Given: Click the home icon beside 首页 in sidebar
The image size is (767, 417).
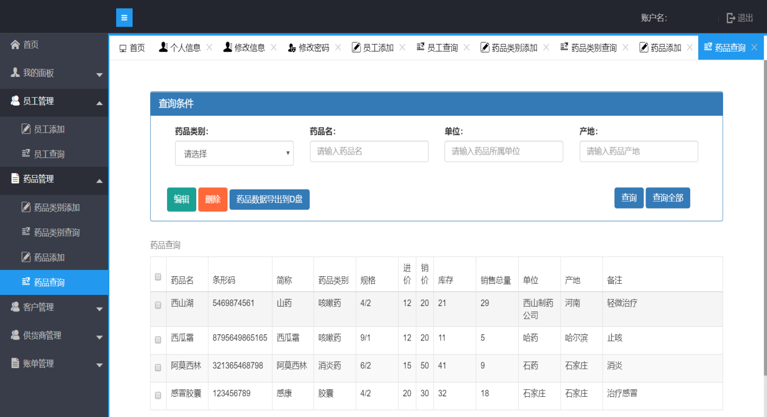Looking at the screenshot, I should tap(15, 45).
